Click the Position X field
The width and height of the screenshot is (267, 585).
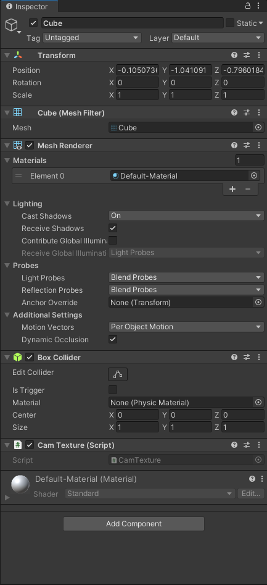(x=138, y=70)
